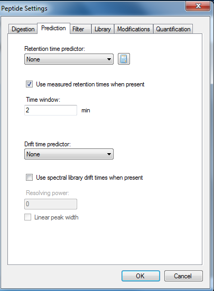Viewport: 214px width, 291px height.
Task: Click the arrow on Drift time predictor combo
Action: (x=109, y=154)
